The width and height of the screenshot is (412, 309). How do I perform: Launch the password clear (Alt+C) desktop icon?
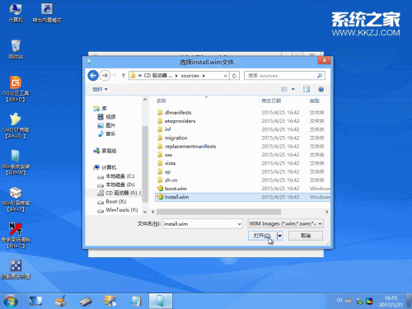tap(16, 236)
